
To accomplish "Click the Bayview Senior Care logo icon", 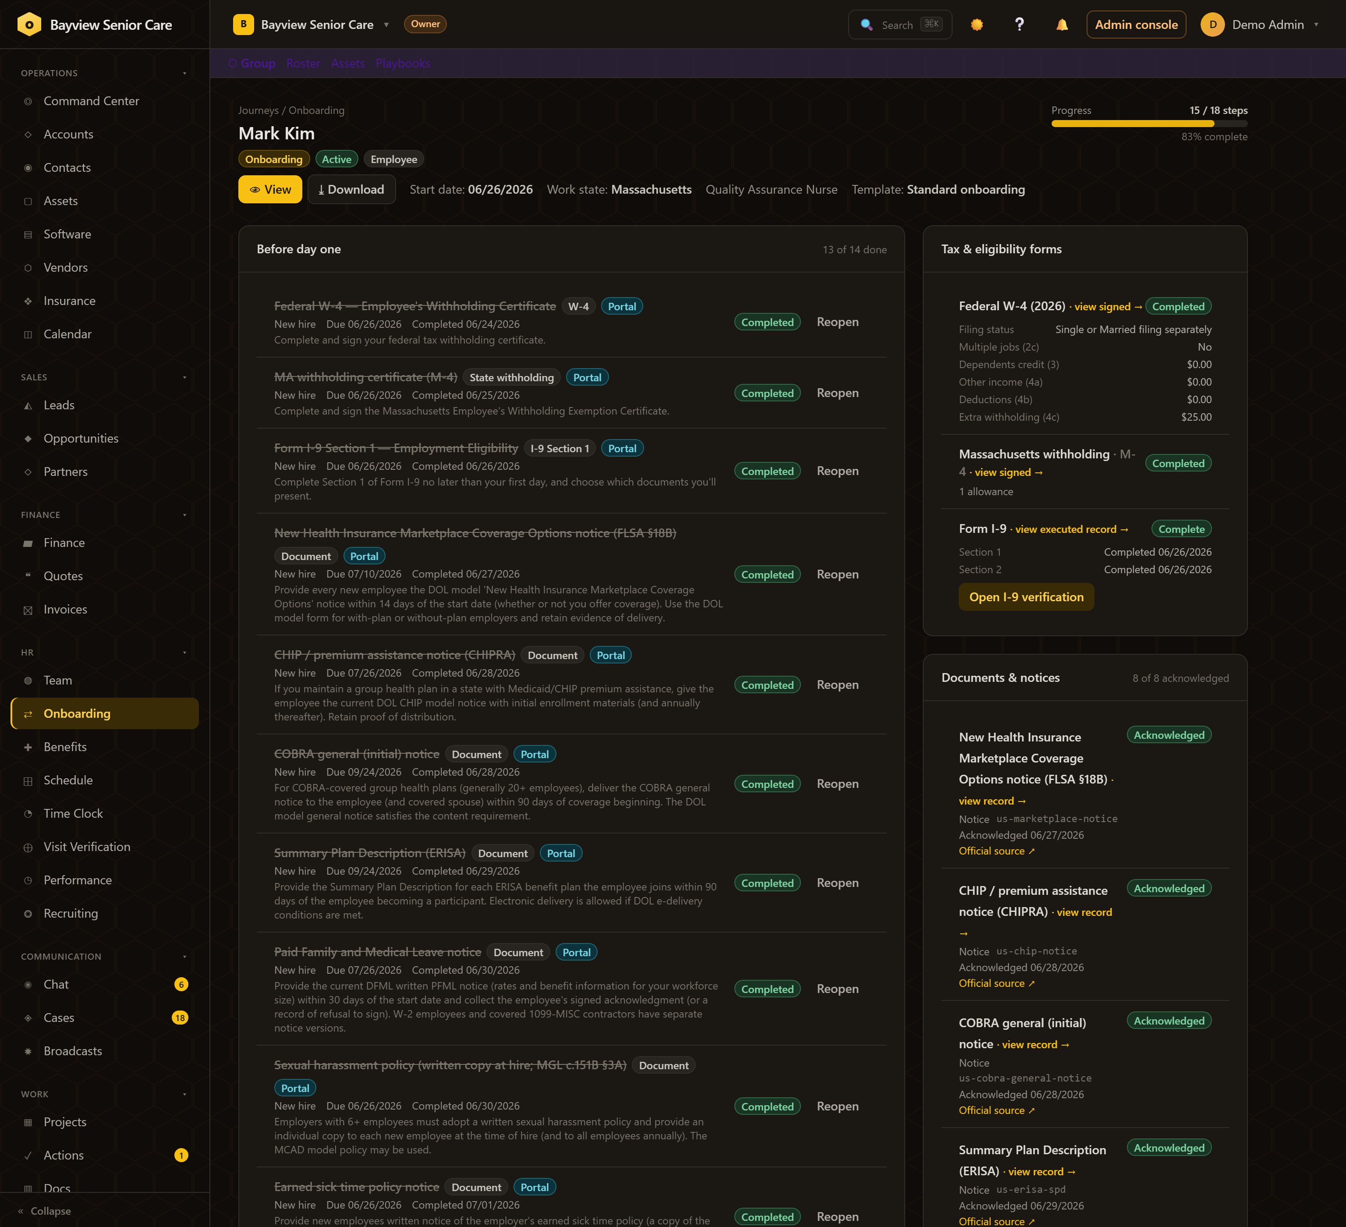I will [x=29, y=25].
